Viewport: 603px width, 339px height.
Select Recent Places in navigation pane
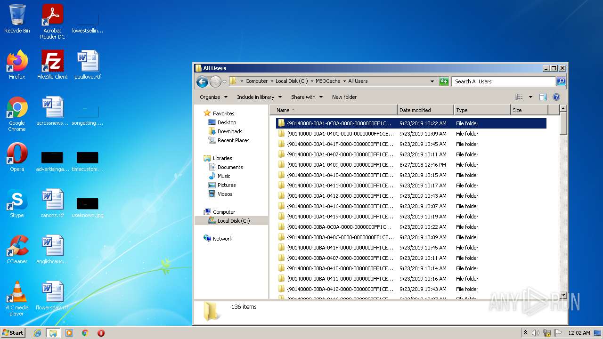pyautogui.click(x=233, y=140)
